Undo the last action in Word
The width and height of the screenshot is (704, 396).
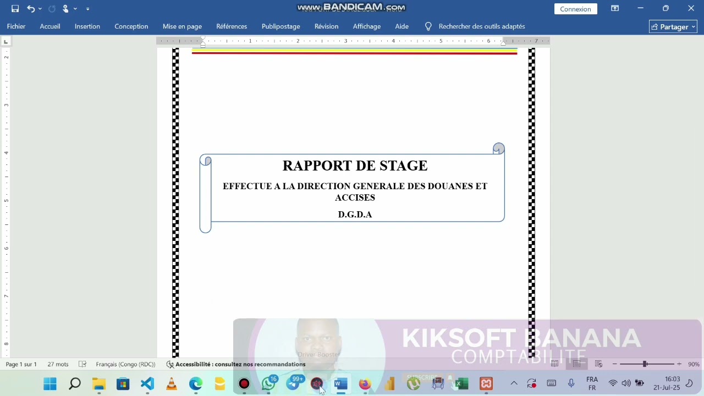pos(31,9)
